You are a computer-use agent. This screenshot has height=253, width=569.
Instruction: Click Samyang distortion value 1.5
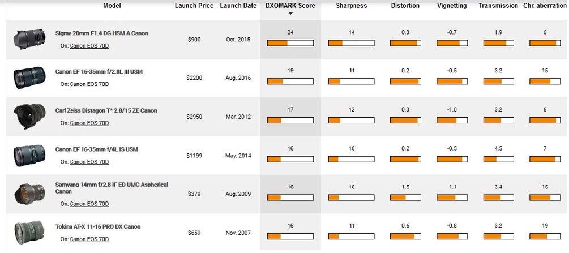point(405,187)
